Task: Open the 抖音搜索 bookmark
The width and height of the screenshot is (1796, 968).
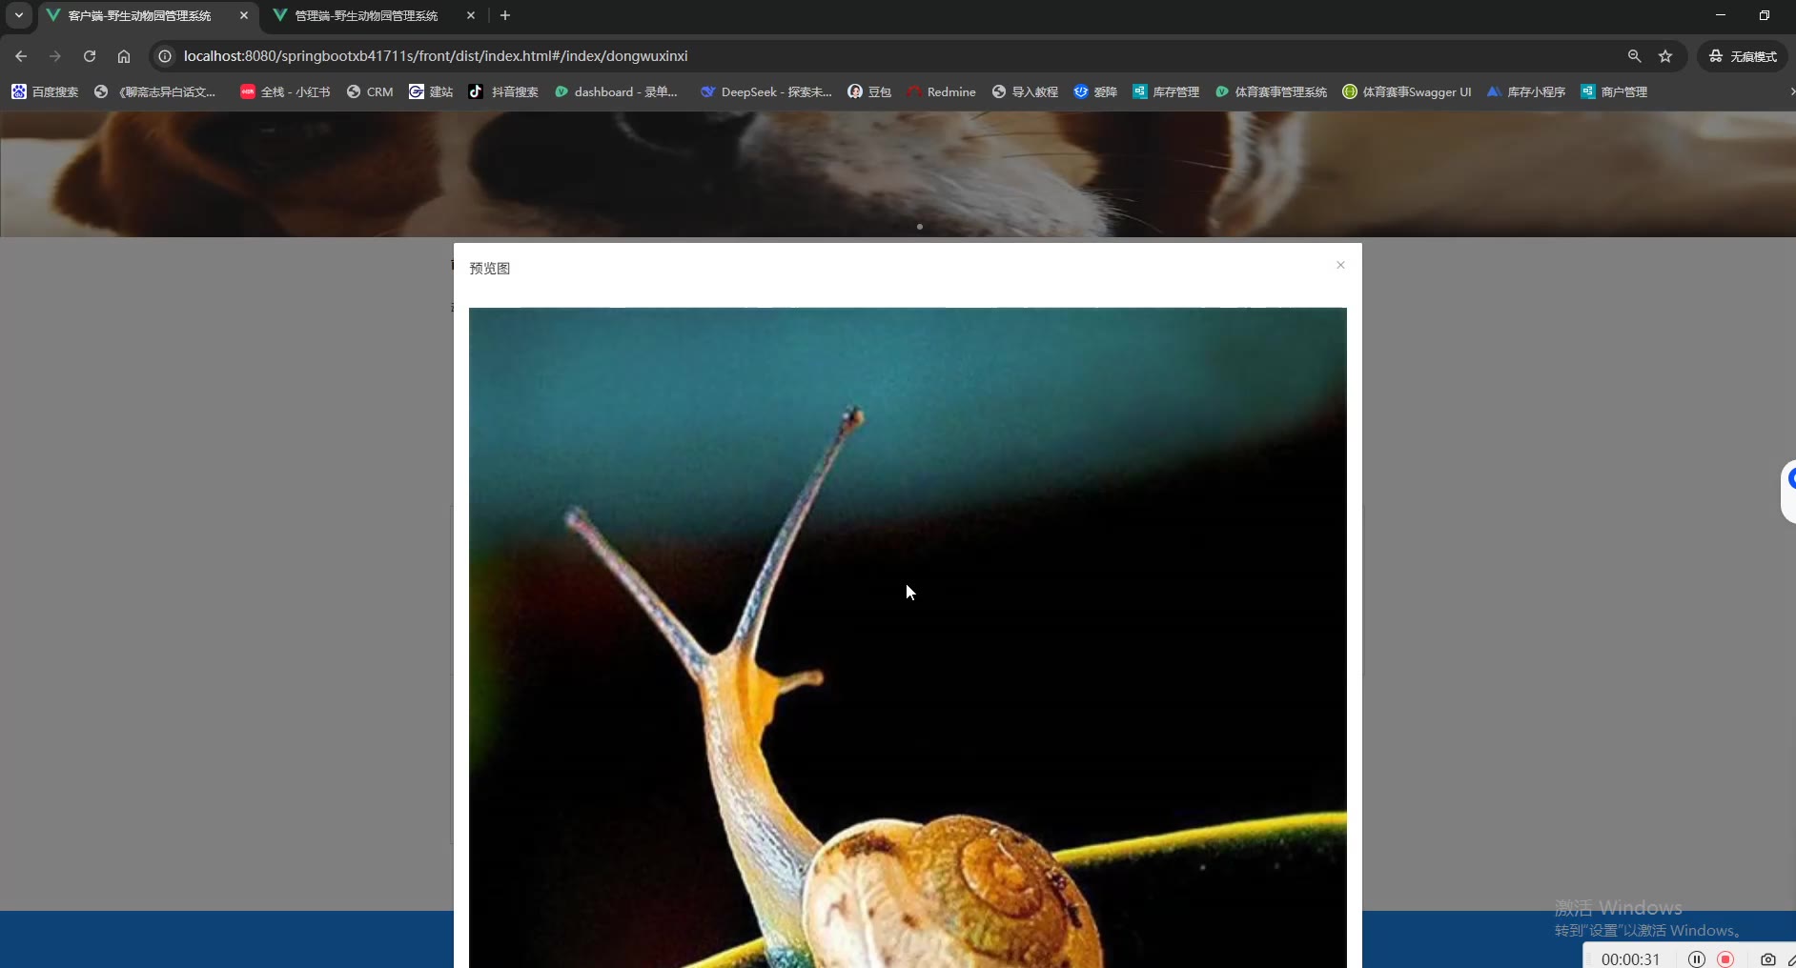Action: (503, 91)
